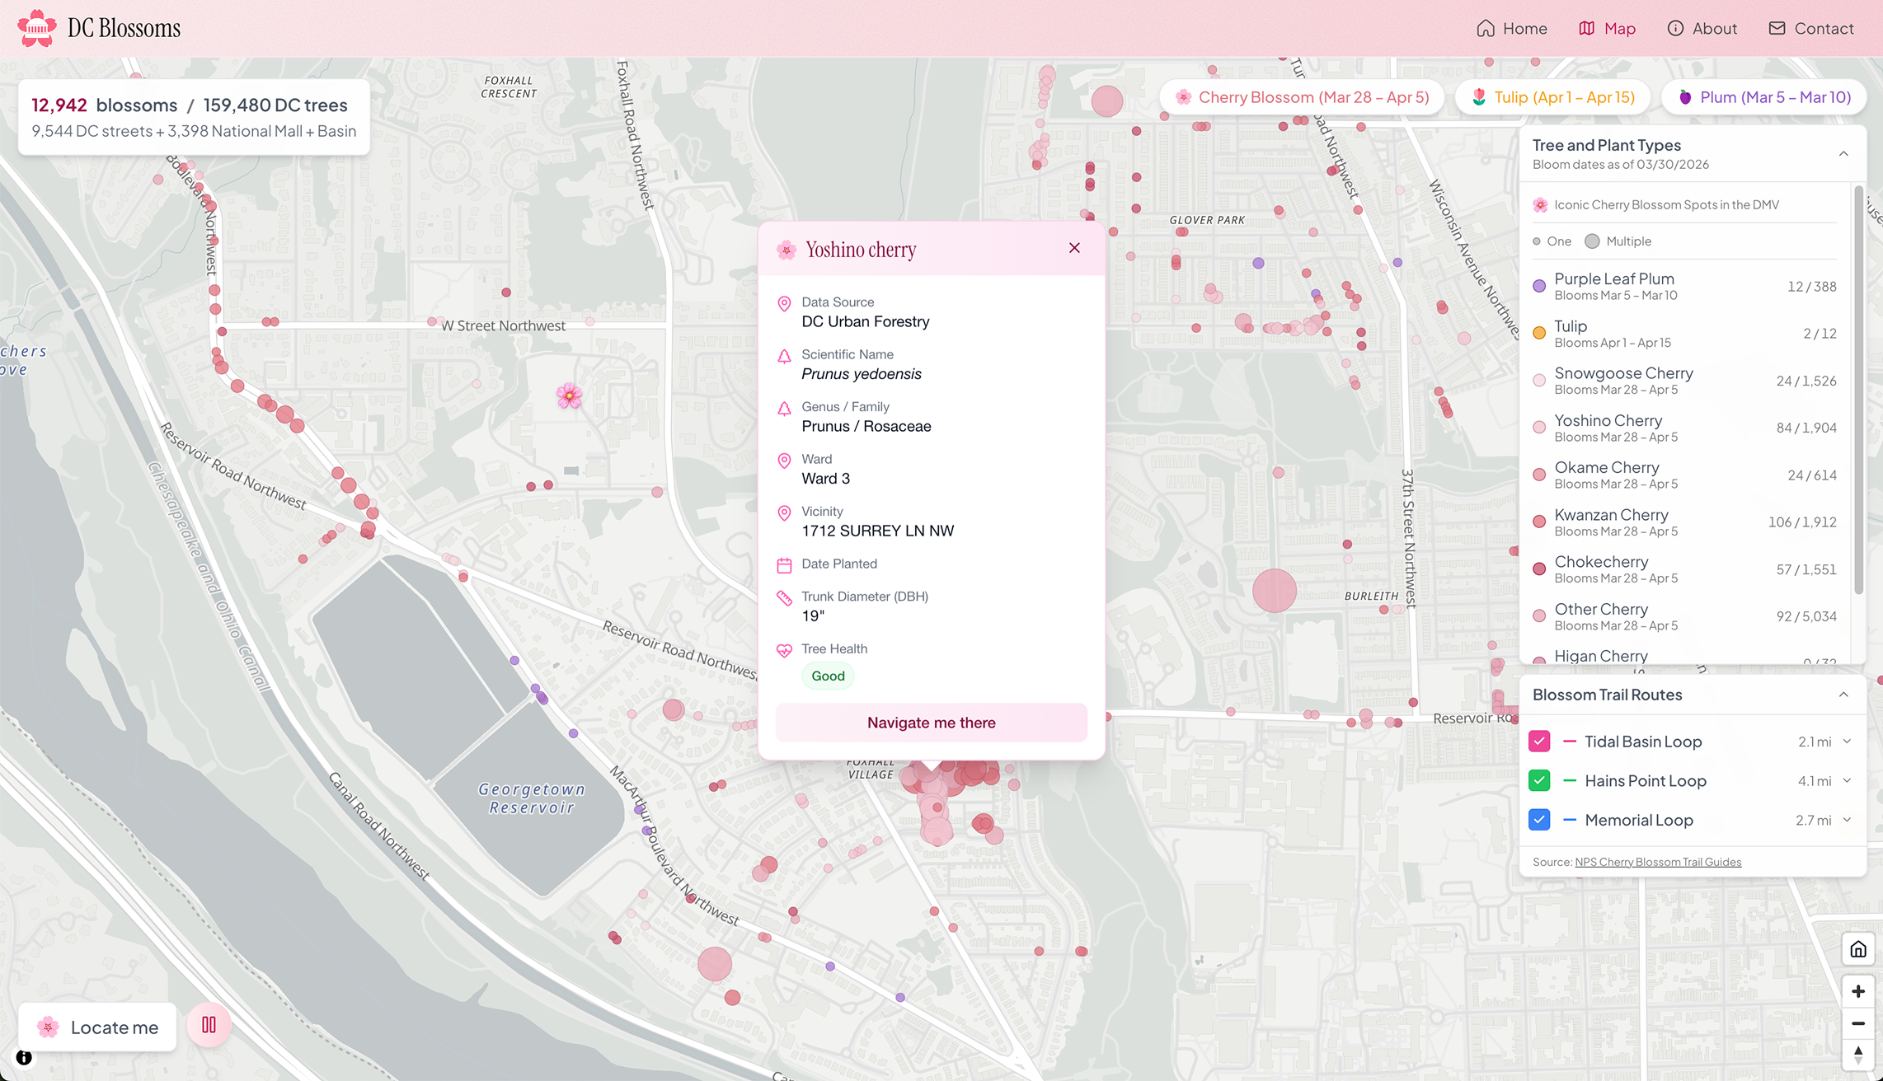Go to the Contact menu item
Image resolution: width=1883 pixels, height=1081 pixels.
(1811, 28)
